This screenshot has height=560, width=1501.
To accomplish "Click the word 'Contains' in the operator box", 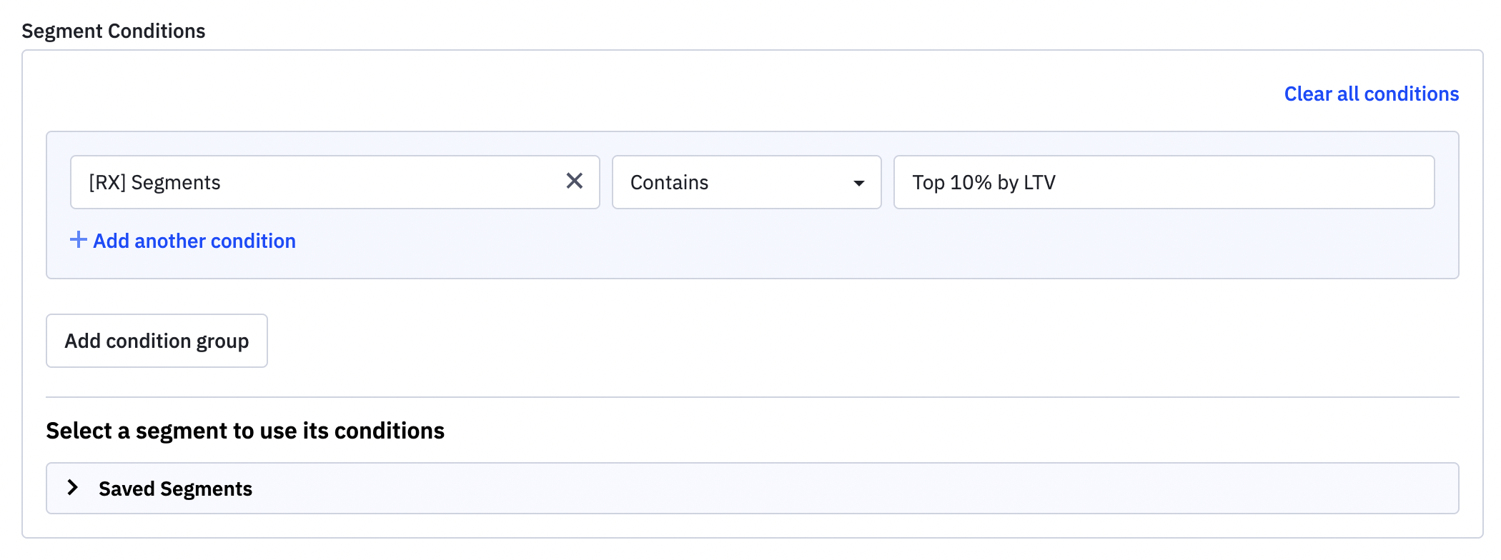I will 669,183.
